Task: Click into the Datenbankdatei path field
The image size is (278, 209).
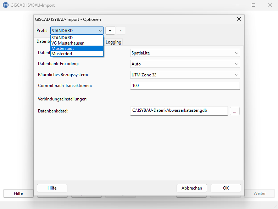Action: click(x=179, y=111)
